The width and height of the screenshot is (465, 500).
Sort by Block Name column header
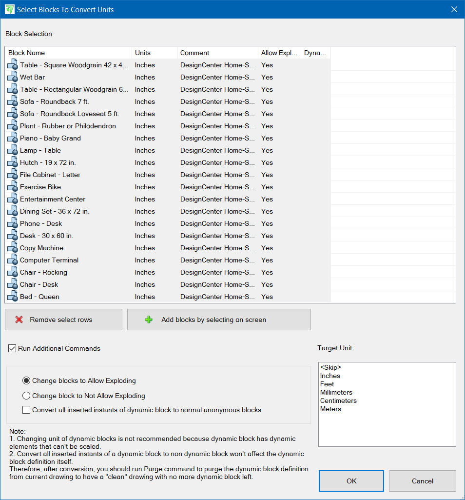pyautogui.click(x=68, y=53)
